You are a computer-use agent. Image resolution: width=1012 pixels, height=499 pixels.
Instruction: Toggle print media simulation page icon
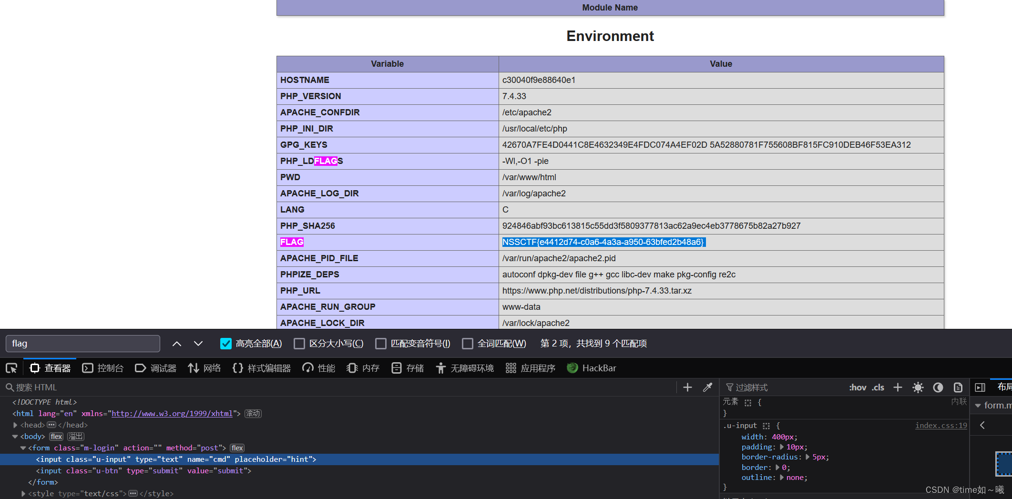[958, 387]
